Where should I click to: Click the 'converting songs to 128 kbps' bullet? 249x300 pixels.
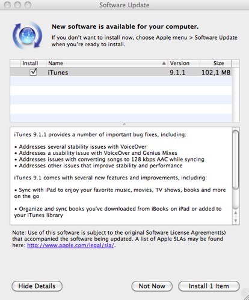pos(109,160)
